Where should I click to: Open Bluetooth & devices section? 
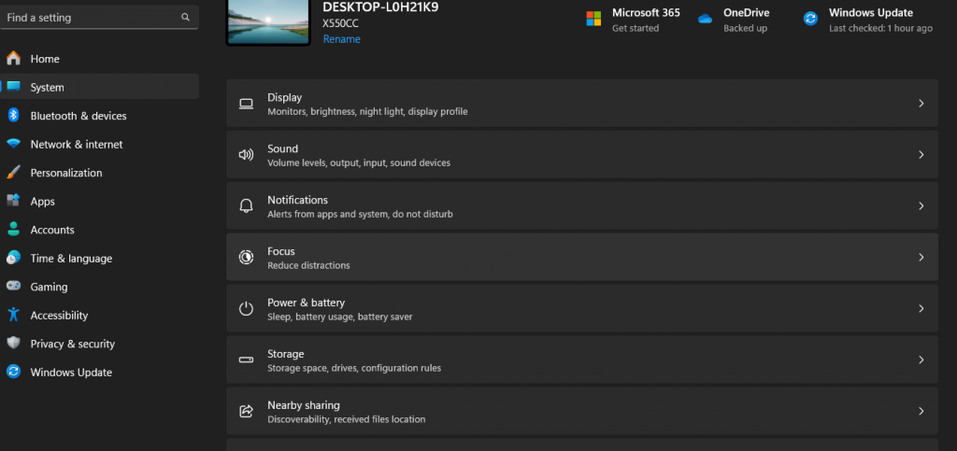point(99,115)
